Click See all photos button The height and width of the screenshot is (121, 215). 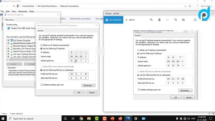coord(114,20)
